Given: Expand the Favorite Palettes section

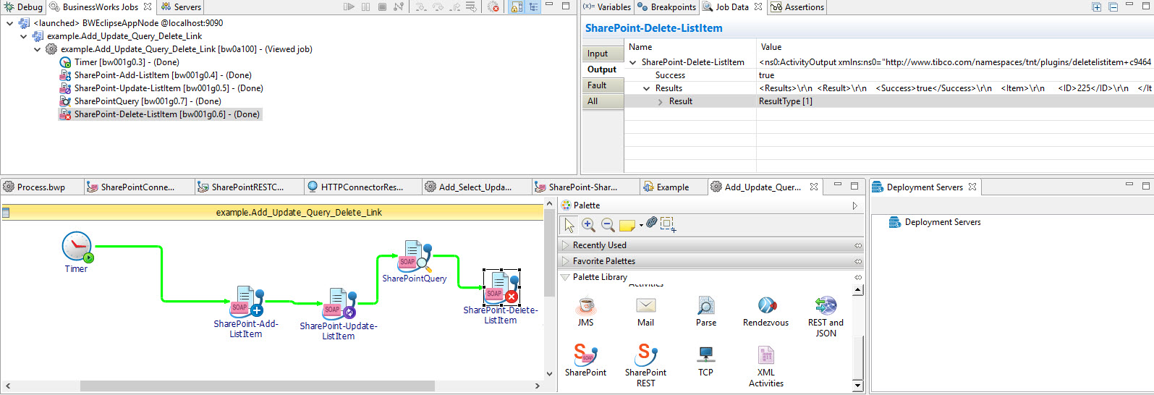Looking at the screenshot, I should pos(566,261).
